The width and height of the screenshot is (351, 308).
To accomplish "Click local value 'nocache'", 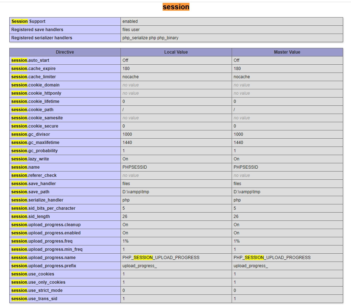I will pos(130,77).
